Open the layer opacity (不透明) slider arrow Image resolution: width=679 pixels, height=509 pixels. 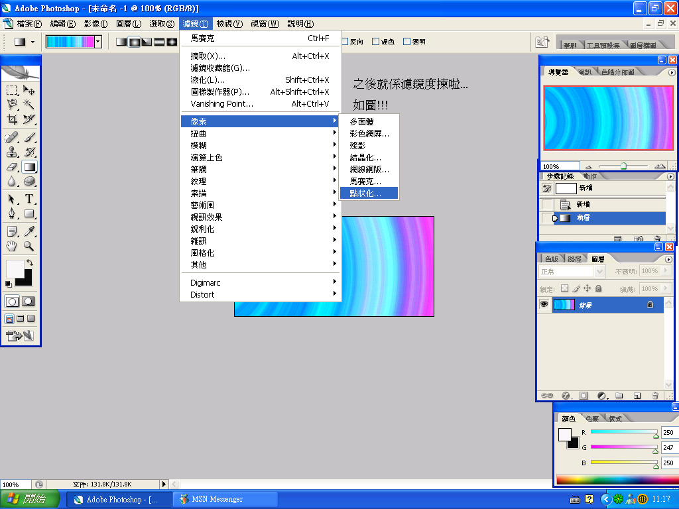click(666, 270)
